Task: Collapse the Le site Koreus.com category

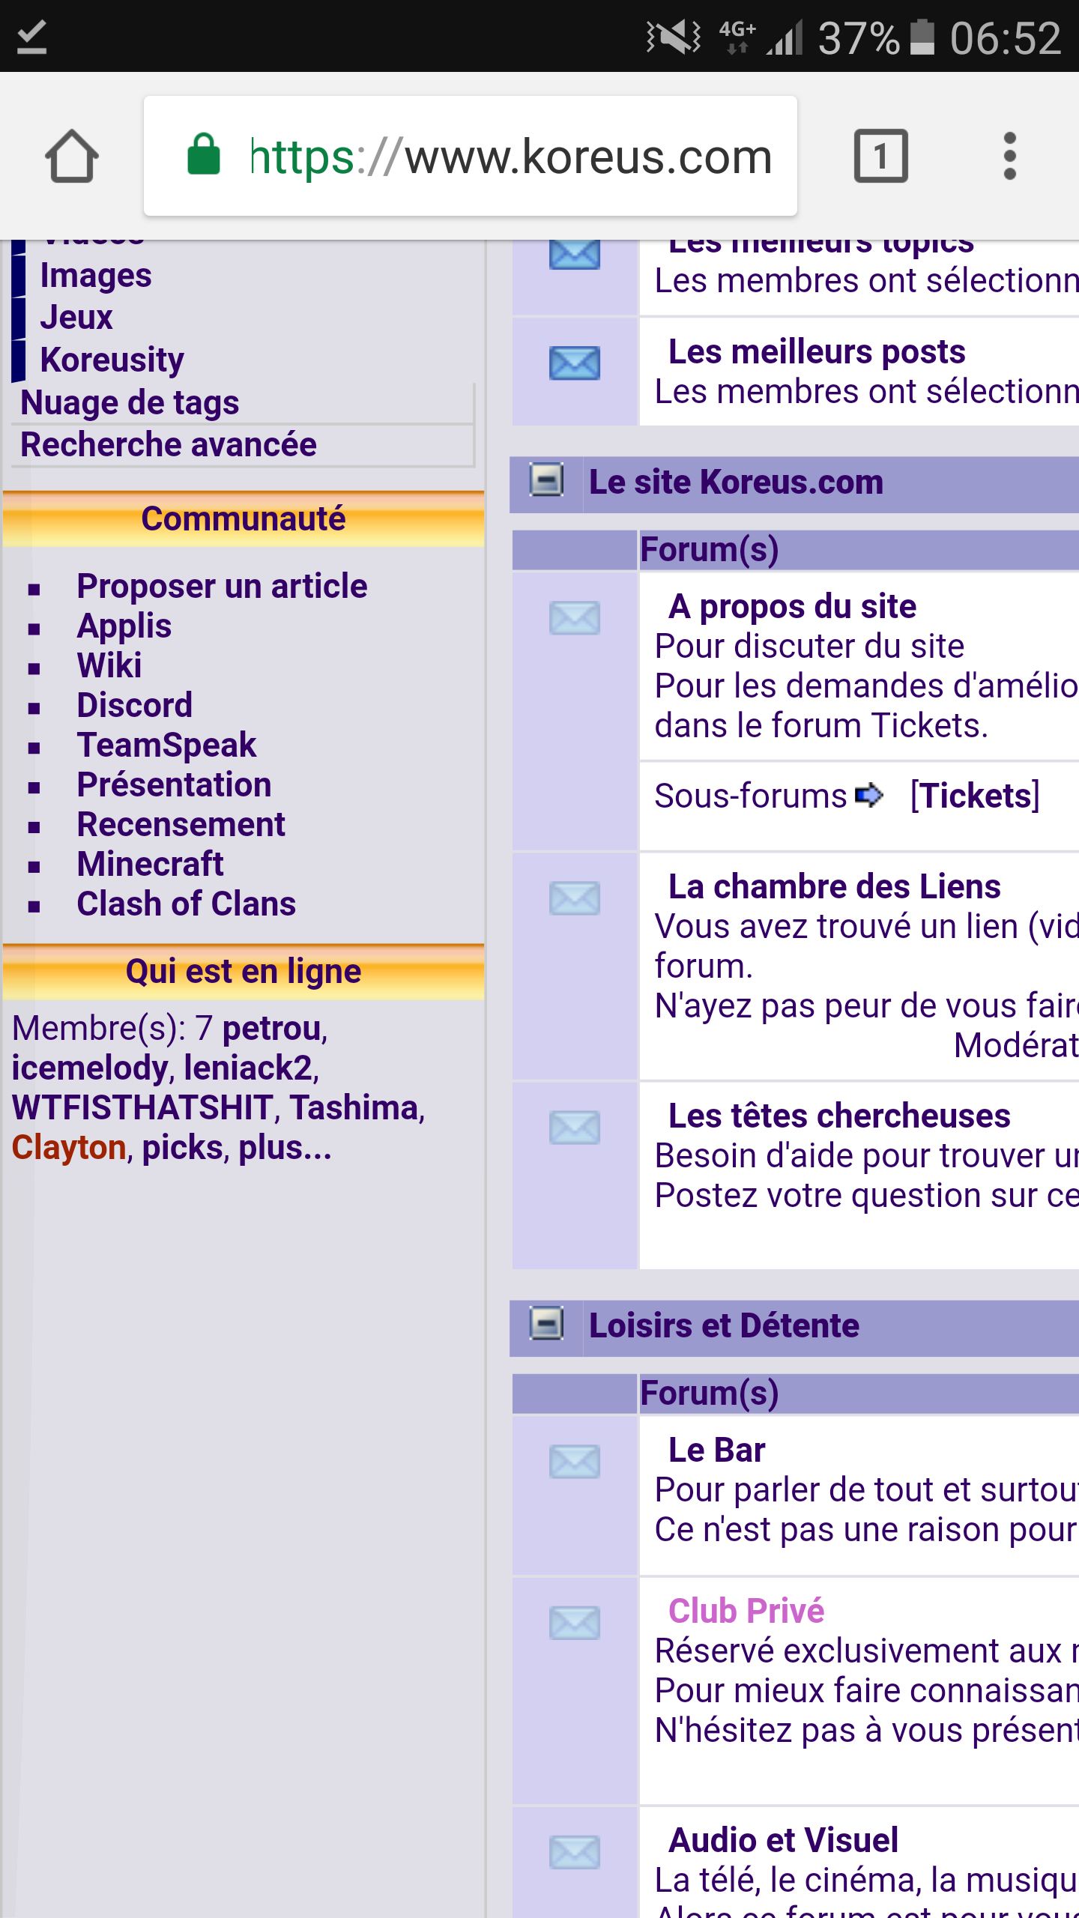Action: (x=546, y=480)
